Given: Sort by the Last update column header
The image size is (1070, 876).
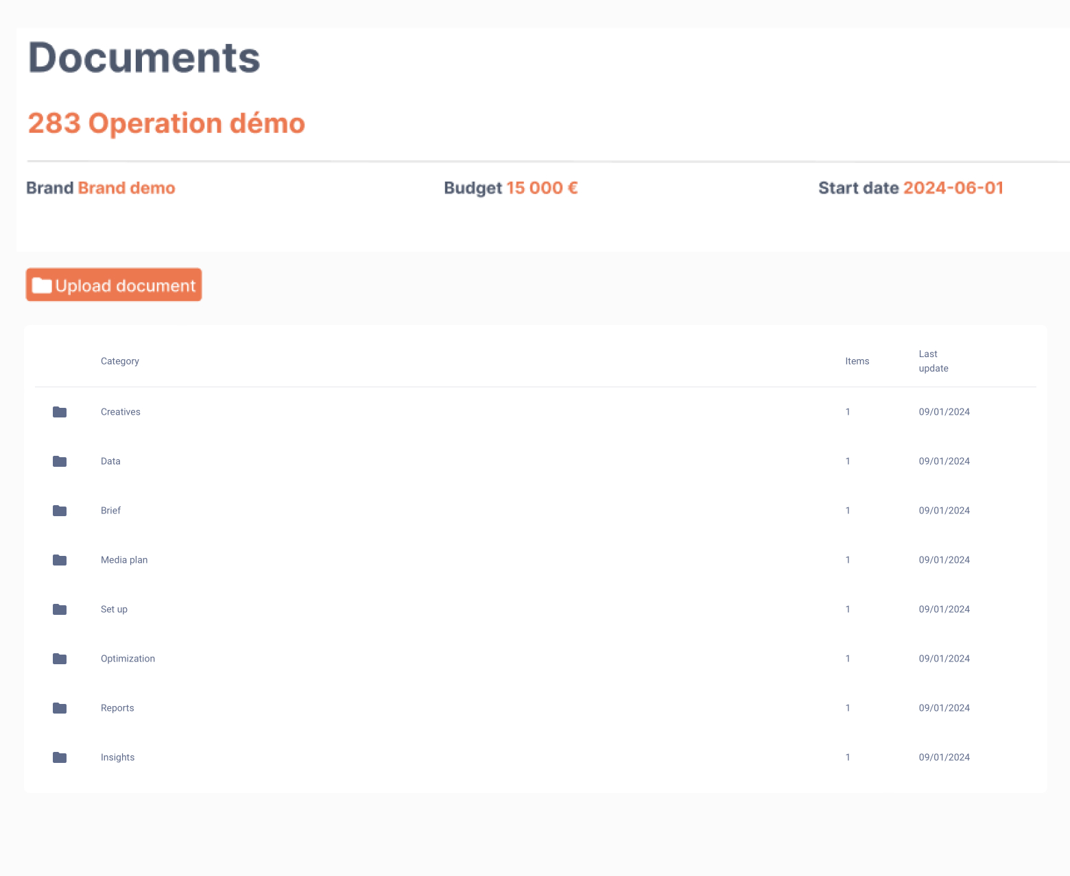Looking at the screenshot, I should click(x=933, y=361).
